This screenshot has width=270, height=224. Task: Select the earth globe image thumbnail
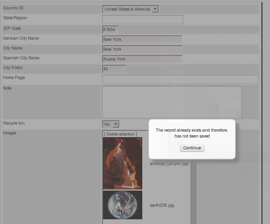pos(122,205)
